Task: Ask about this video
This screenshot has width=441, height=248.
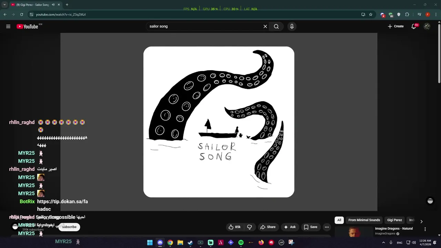Action: [289, 227]
